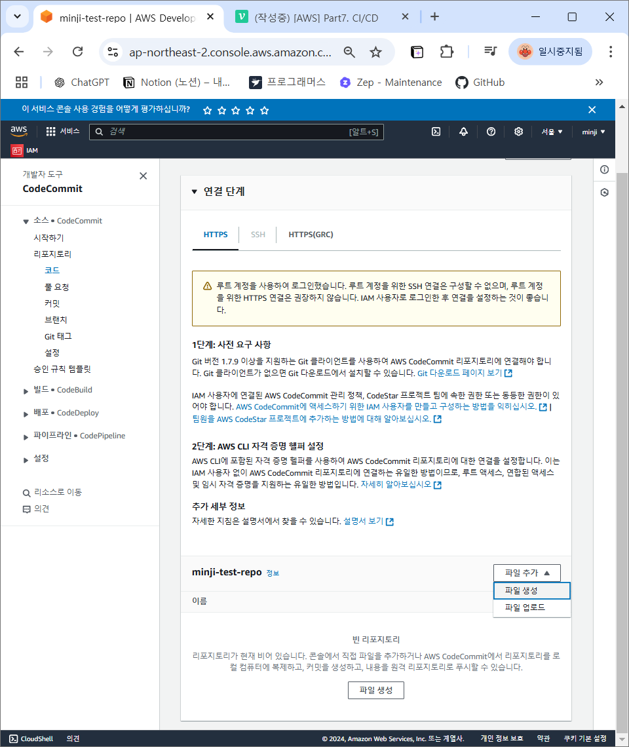629x747 pixels.
Task: Open 풀 요청 in the sidebar
Action: coord(57,287)
